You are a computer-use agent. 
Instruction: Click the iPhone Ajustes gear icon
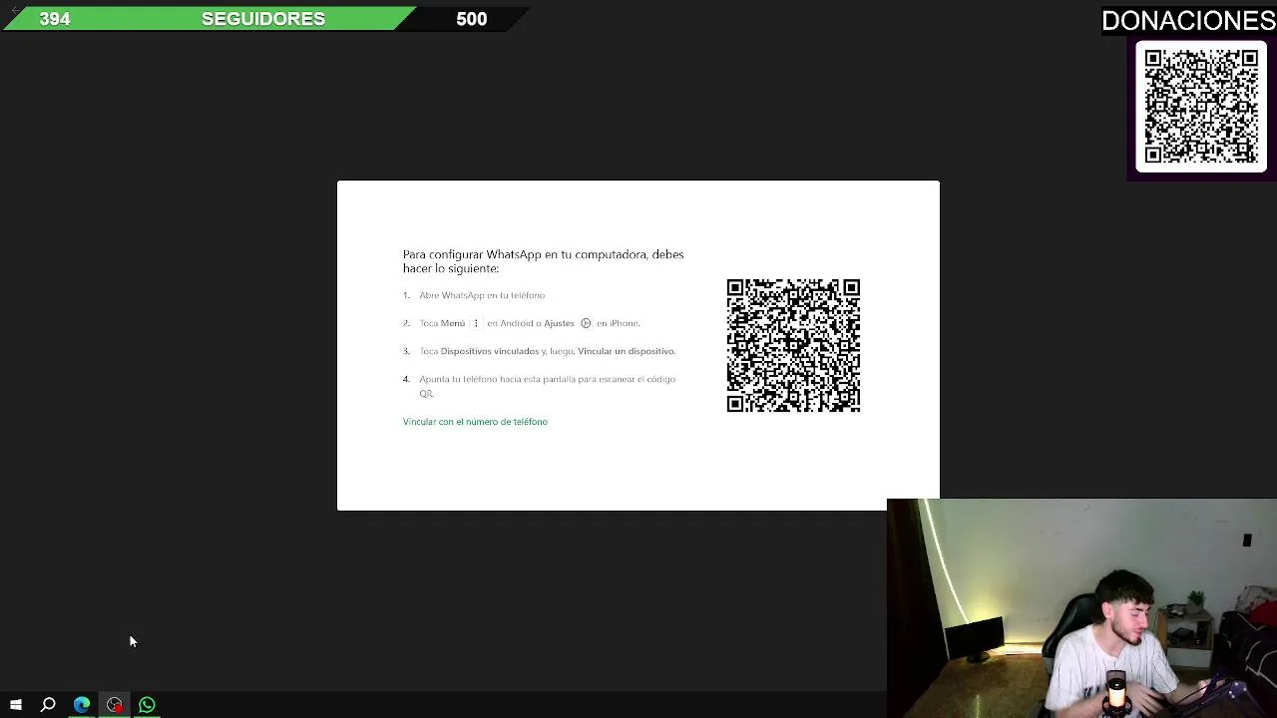click(x=586, y=323)
